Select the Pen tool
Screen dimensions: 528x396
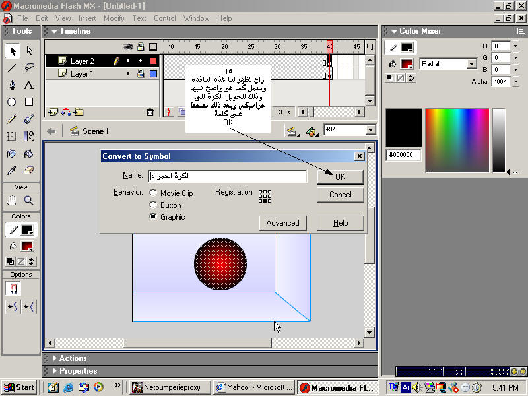[x=12, y=85]
